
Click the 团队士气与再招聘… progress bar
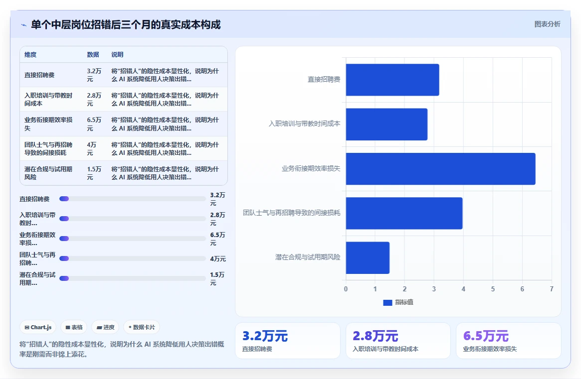(133, 258)
